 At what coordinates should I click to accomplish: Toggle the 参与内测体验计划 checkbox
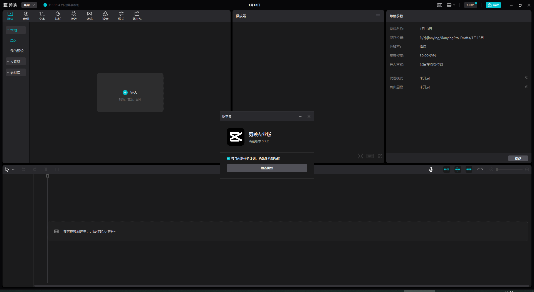[228, 159]
